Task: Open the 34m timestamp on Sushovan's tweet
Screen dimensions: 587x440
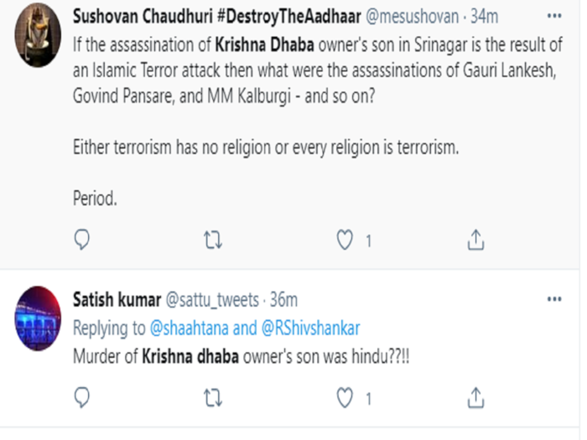Action: (484, 17)
